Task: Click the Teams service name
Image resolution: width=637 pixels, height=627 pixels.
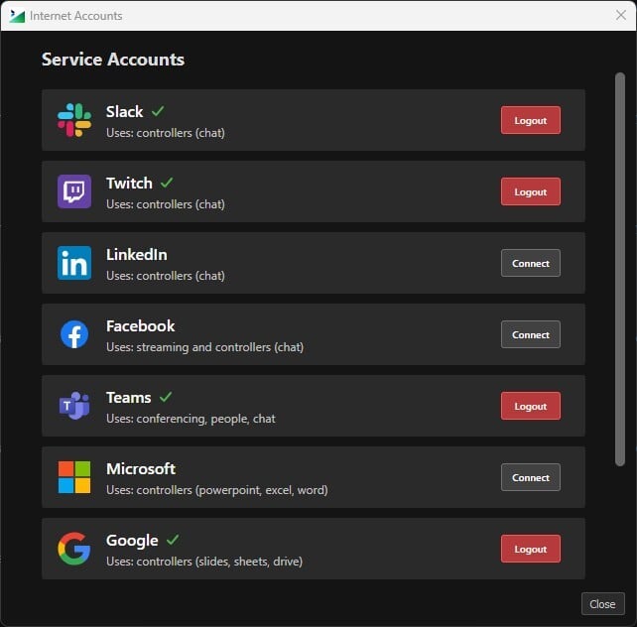Action: click(129, 398)
